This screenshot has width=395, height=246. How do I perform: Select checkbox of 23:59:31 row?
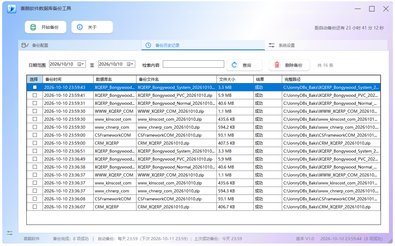[35, 103]
